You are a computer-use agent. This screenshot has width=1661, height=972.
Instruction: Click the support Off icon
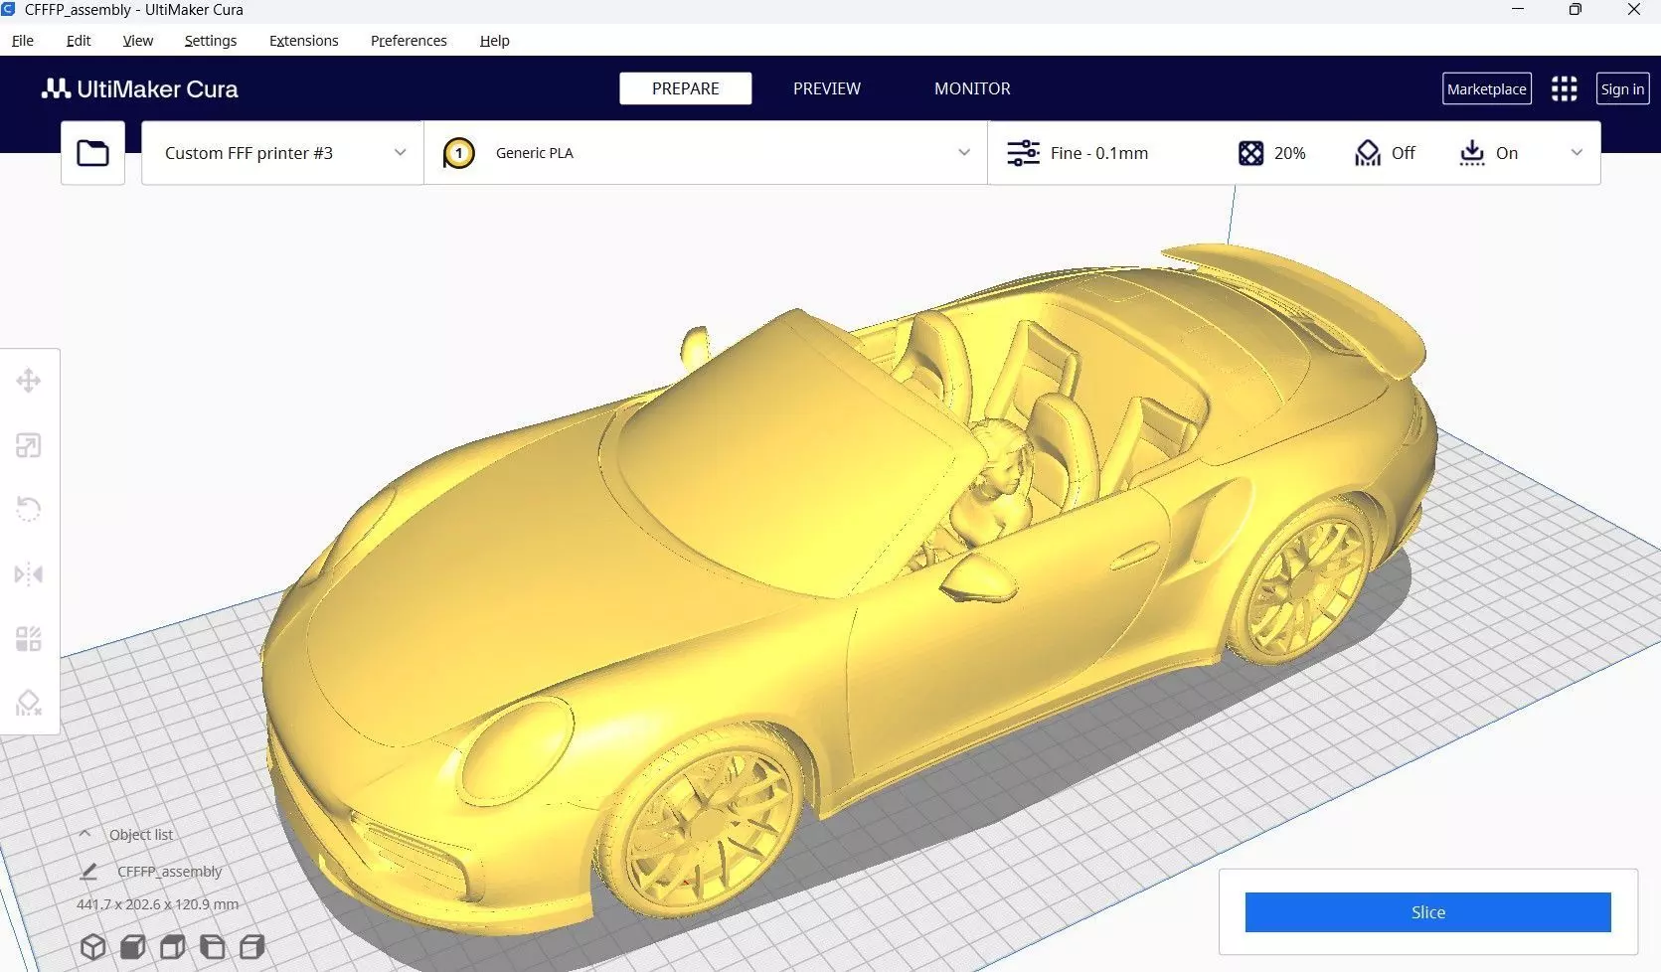1368,153
